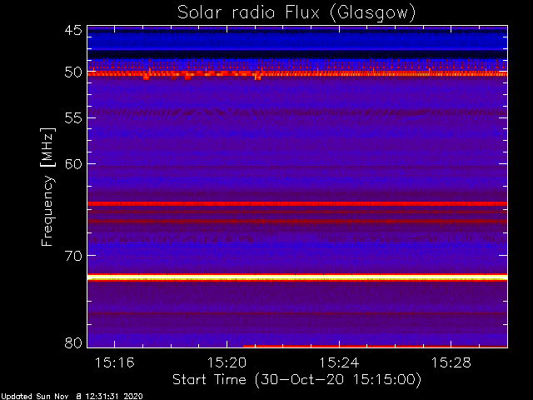Click the 50 frequency tick label
The height and width of the screenshot is (400, 533).
(73, 72)
